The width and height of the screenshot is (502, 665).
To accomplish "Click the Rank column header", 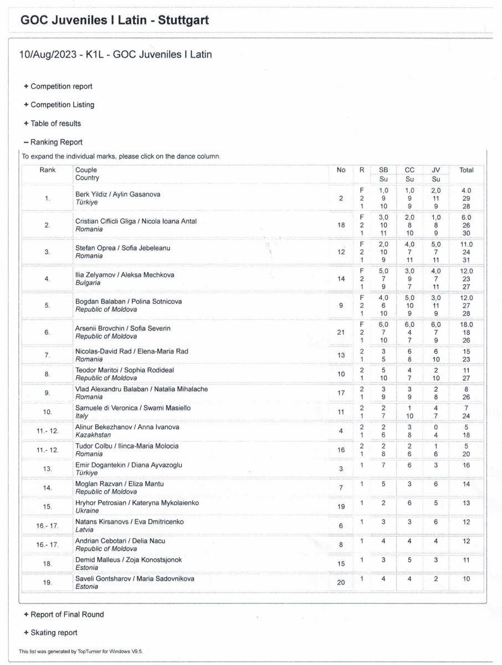I will [x=47, y=170].
